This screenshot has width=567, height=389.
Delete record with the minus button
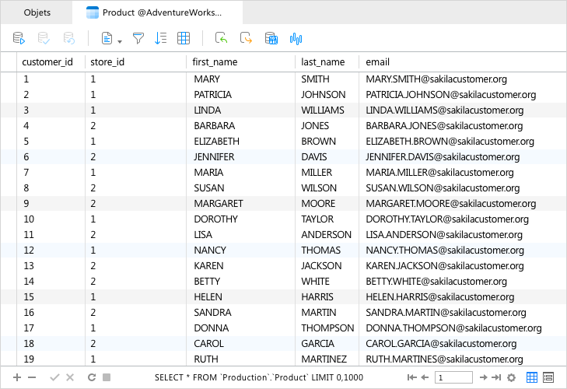tap(32, 377)
